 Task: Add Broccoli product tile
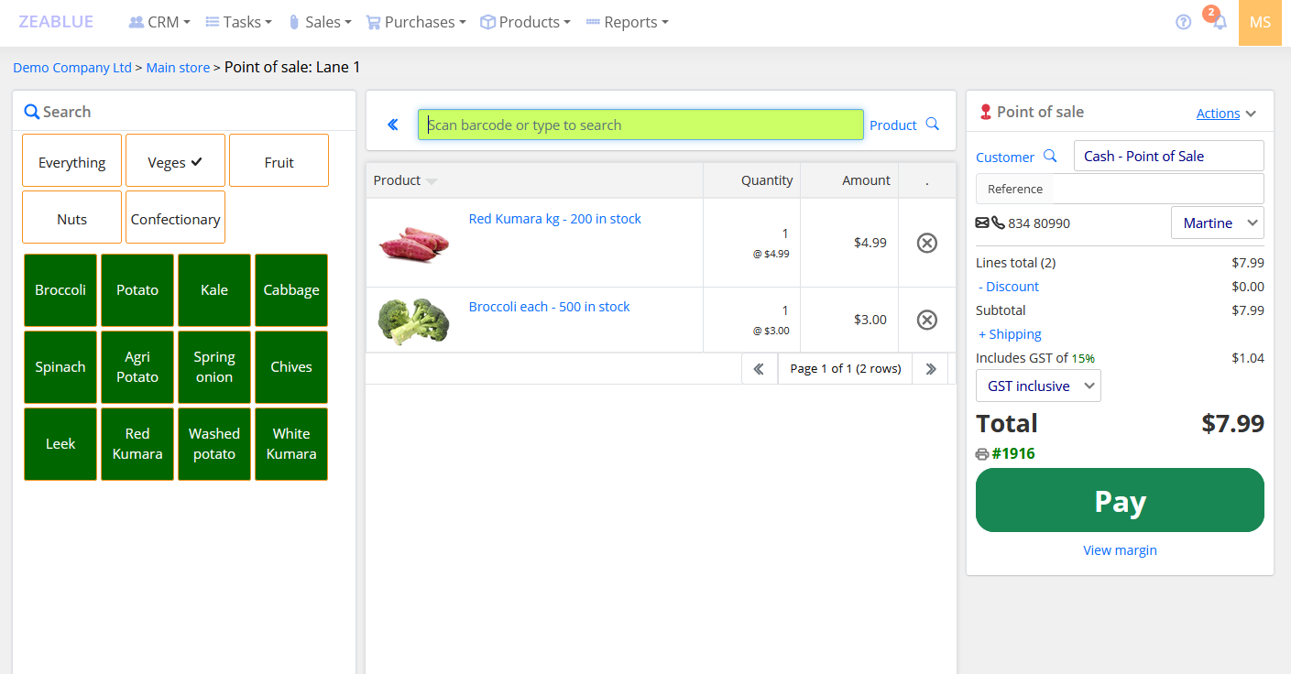pyautogui.click(x=60, y=290)
